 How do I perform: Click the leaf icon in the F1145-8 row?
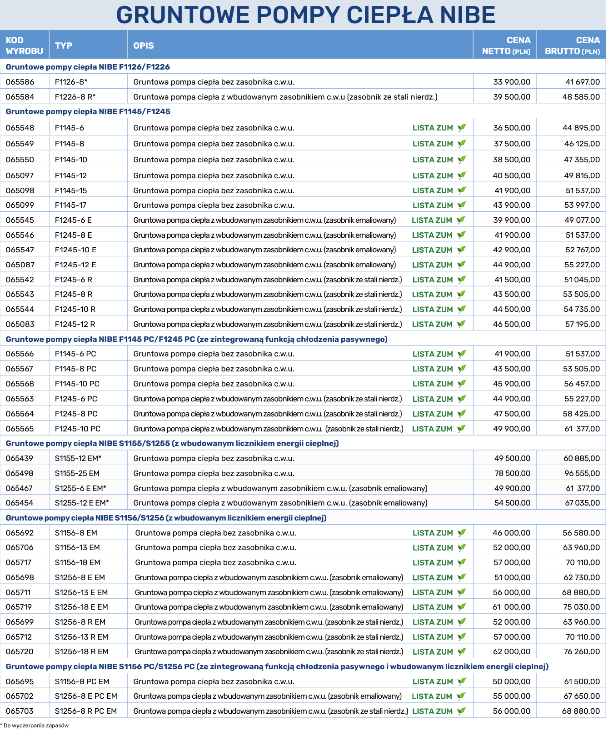[x=462, y=144]
